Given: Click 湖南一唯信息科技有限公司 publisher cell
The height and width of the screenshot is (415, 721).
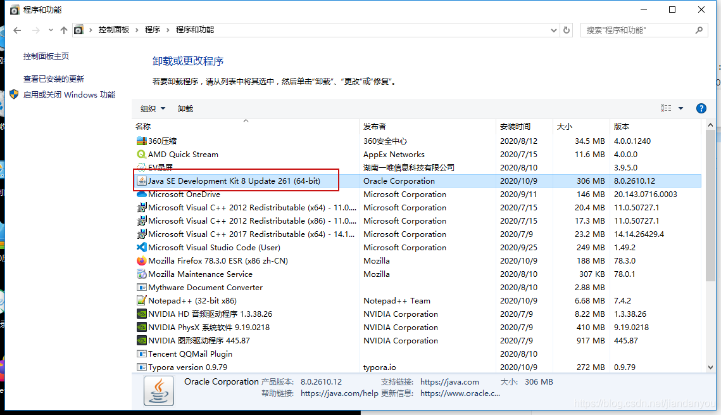Looking at the screenshot, I should [409, 167].
